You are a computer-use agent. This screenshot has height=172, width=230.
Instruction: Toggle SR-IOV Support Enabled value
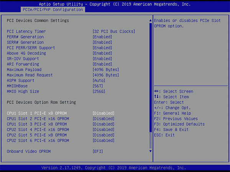click(103, 59)
